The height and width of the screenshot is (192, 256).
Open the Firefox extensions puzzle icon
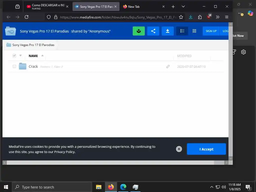point(200,17)
